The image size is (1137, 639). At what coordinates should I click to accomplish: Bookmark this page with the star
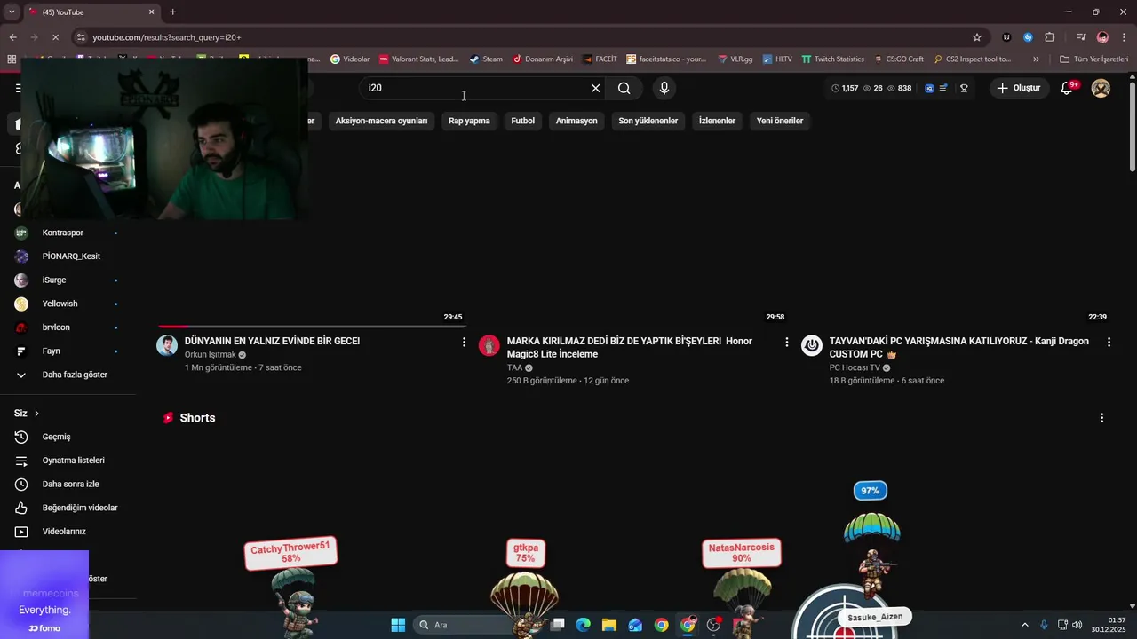click(x=977, y=37)
